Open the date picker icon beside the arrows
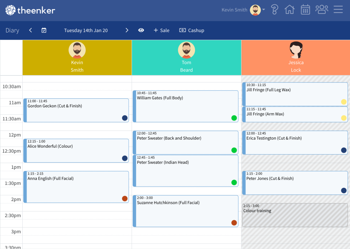 (x=44, y=30)
